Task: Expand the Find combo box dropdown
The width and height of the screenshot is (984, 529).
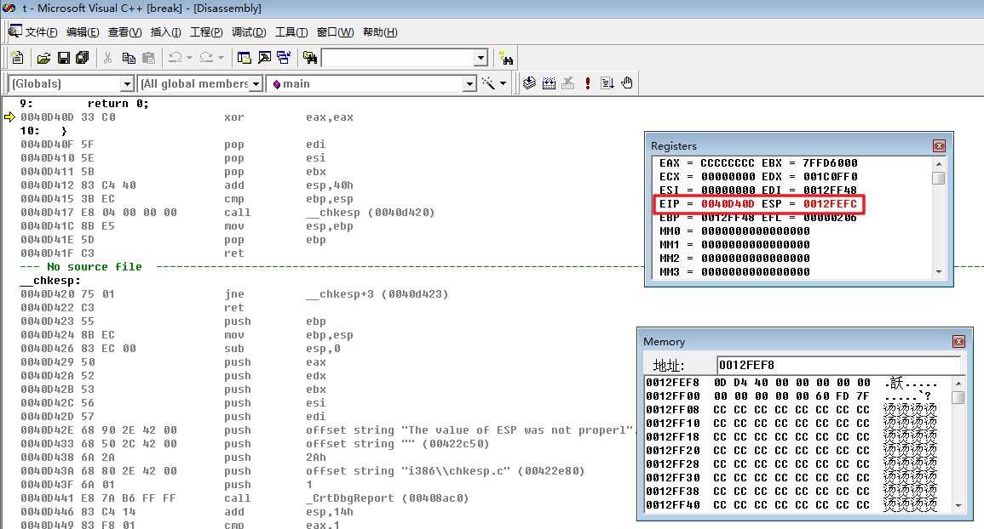Action: (x=480, y=59)
